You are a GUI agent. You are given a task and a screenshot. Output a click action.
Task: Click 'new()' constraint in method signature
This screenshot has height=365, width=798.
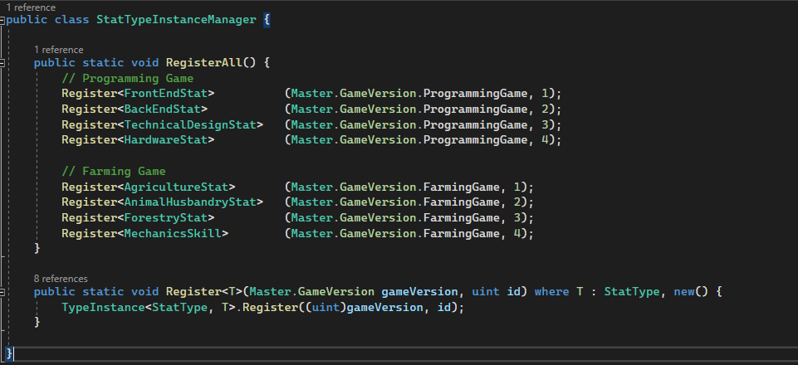[x=691, y=292]
